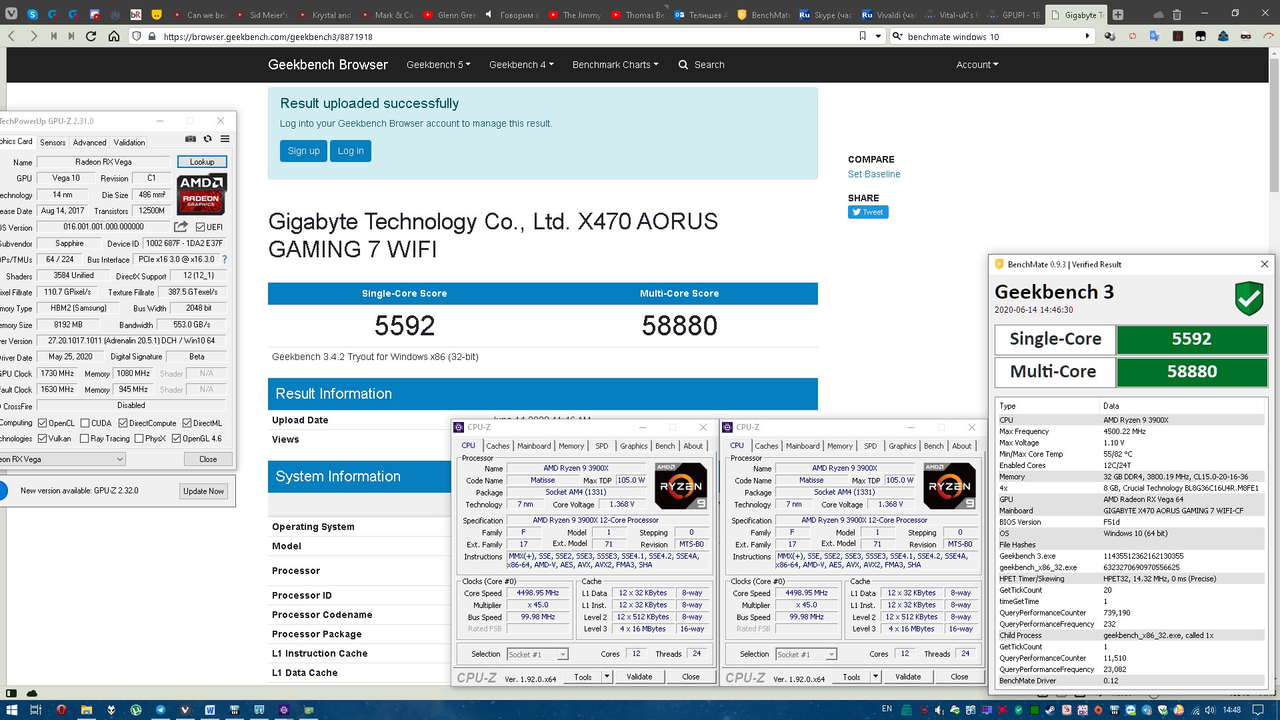Click the Google Translate extension icon
The width and height of the screenshot is (1280, 720).
pyautogui.click(x=1155, y=36)
